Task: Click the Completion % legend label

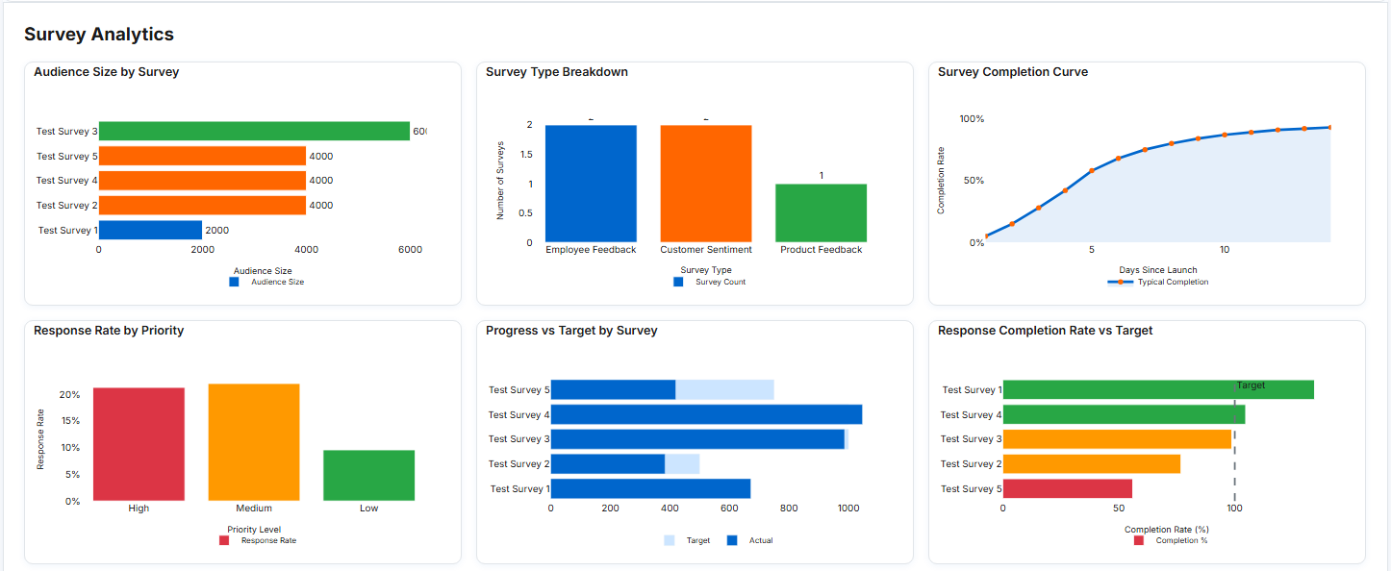Action: (x=1181, y=540)
